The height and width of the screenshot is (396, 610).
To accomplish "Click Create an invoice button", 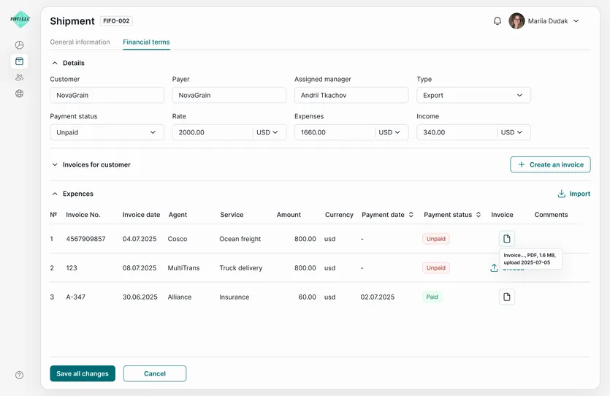I will coord(550,164).
